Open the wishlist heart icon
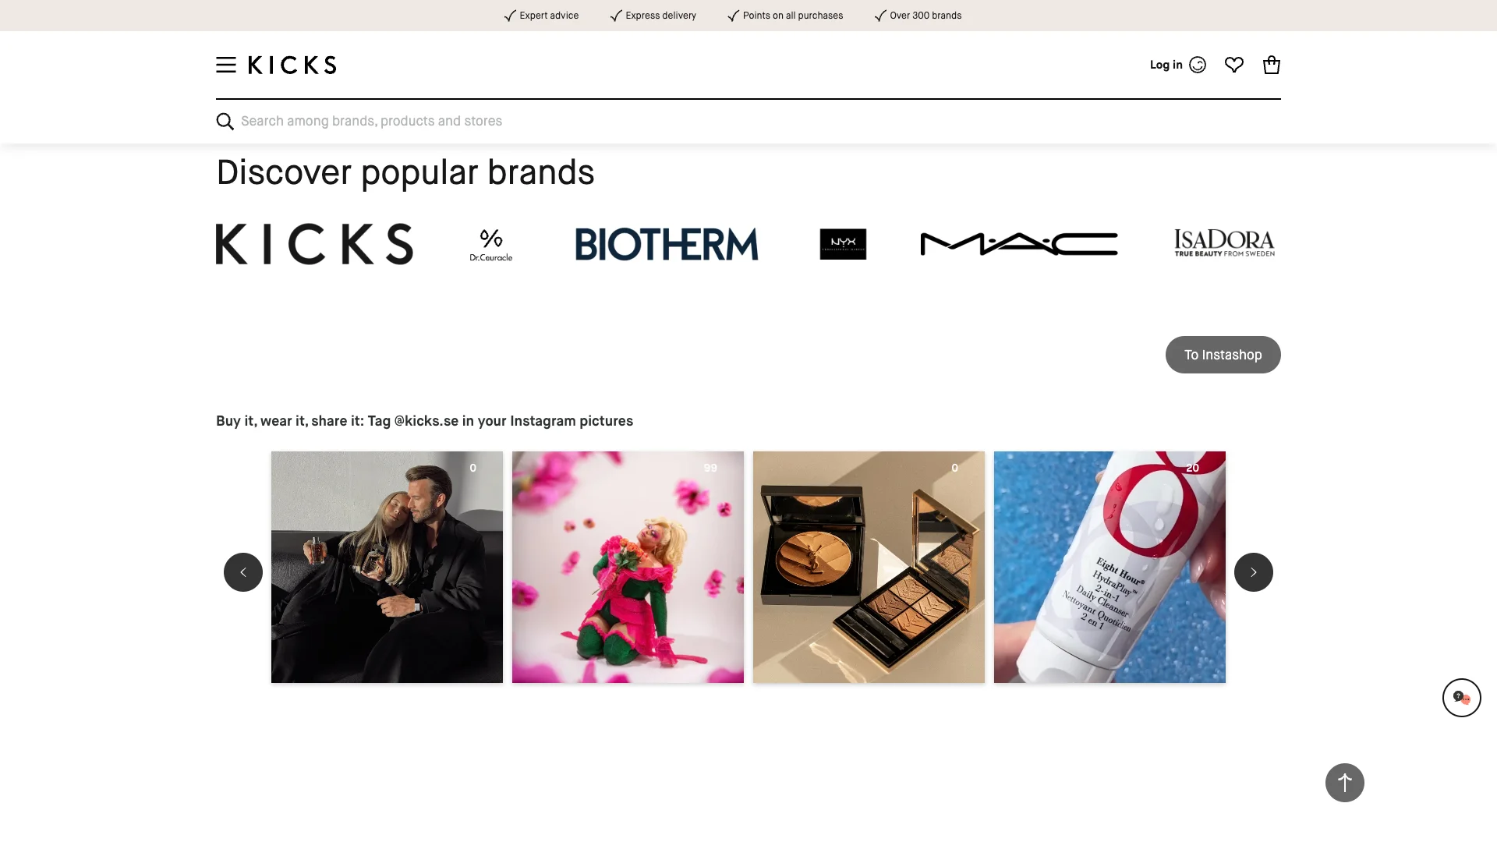The width and height of the screenshot is (1497, 842). [x=1233, y=65]
